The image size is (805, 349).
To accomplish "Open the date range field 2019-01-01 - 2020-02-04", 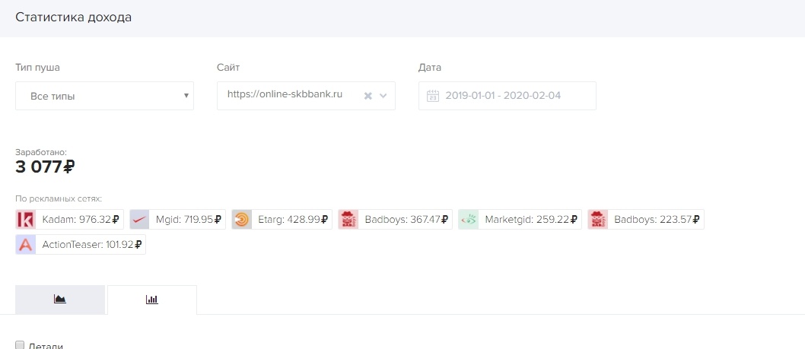I will click(x=508, y=96).
